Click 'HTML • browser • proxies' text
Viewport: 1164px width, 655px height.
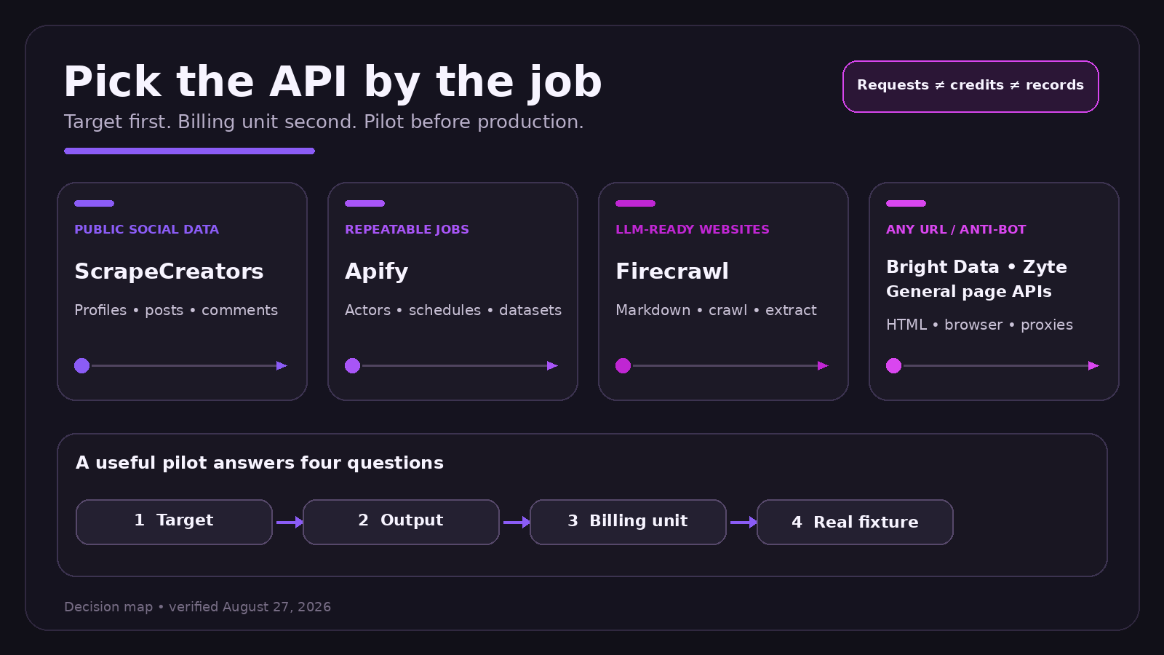[979, 325]
